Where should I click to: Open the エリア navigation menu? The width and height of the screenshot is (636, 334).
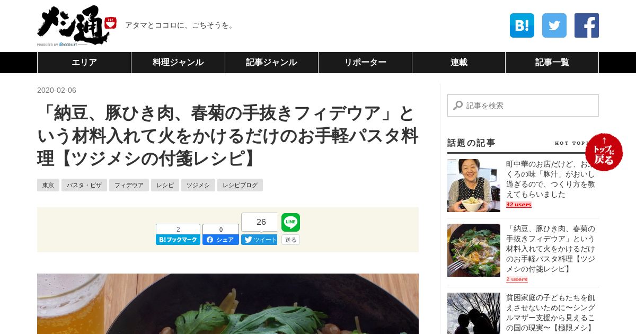(84, 63)
